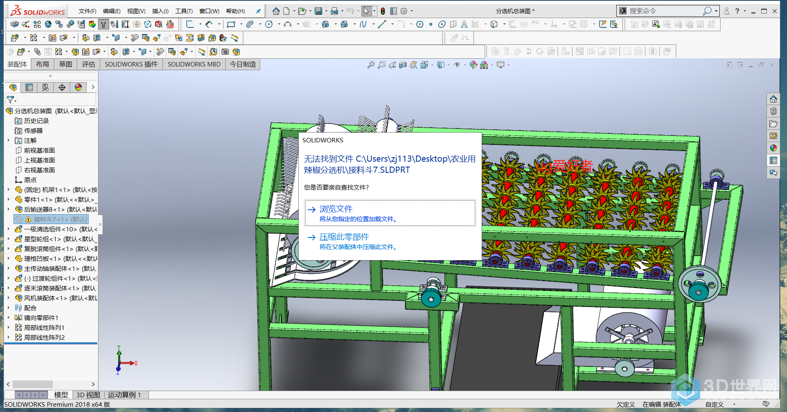
Task: Click Zoom to Fit in view toolbar
Action: pyautogui.click(x=371, y=65)
